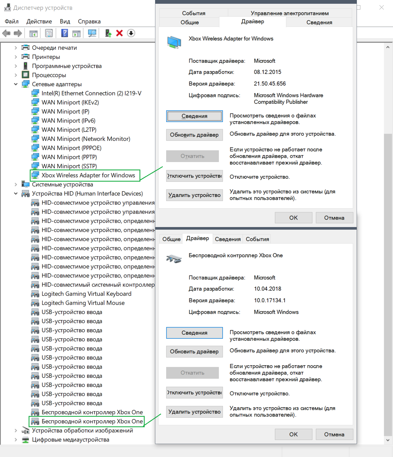
Task: Click the Принтеры category icon
Action: click(25, 57)
